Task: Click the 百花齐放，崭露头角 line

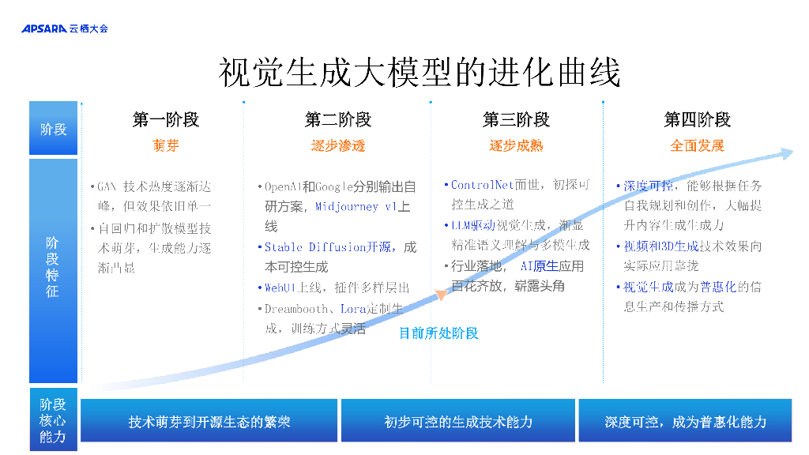Action: [508, 286]
